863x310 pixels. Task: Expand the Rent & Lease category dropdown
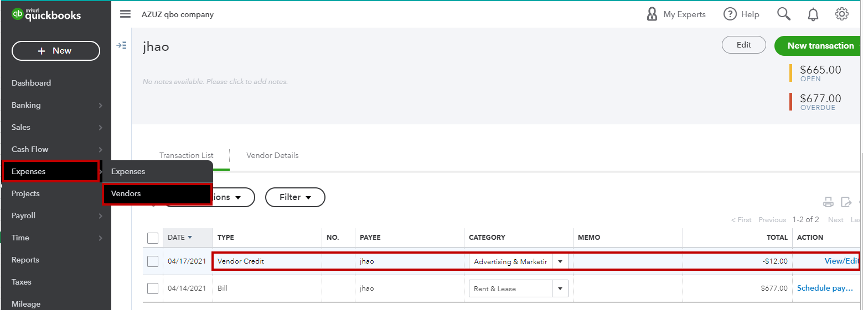[x=560, y=288]
